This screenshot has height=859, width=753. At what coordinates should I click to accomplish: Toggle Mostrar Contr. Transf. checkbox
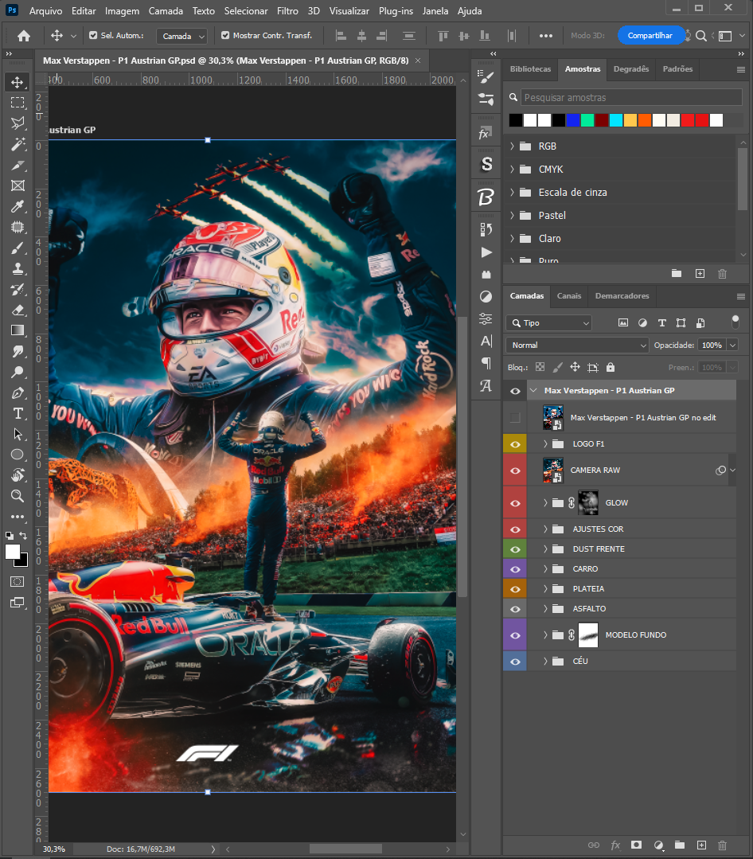(x=225, y=35)
